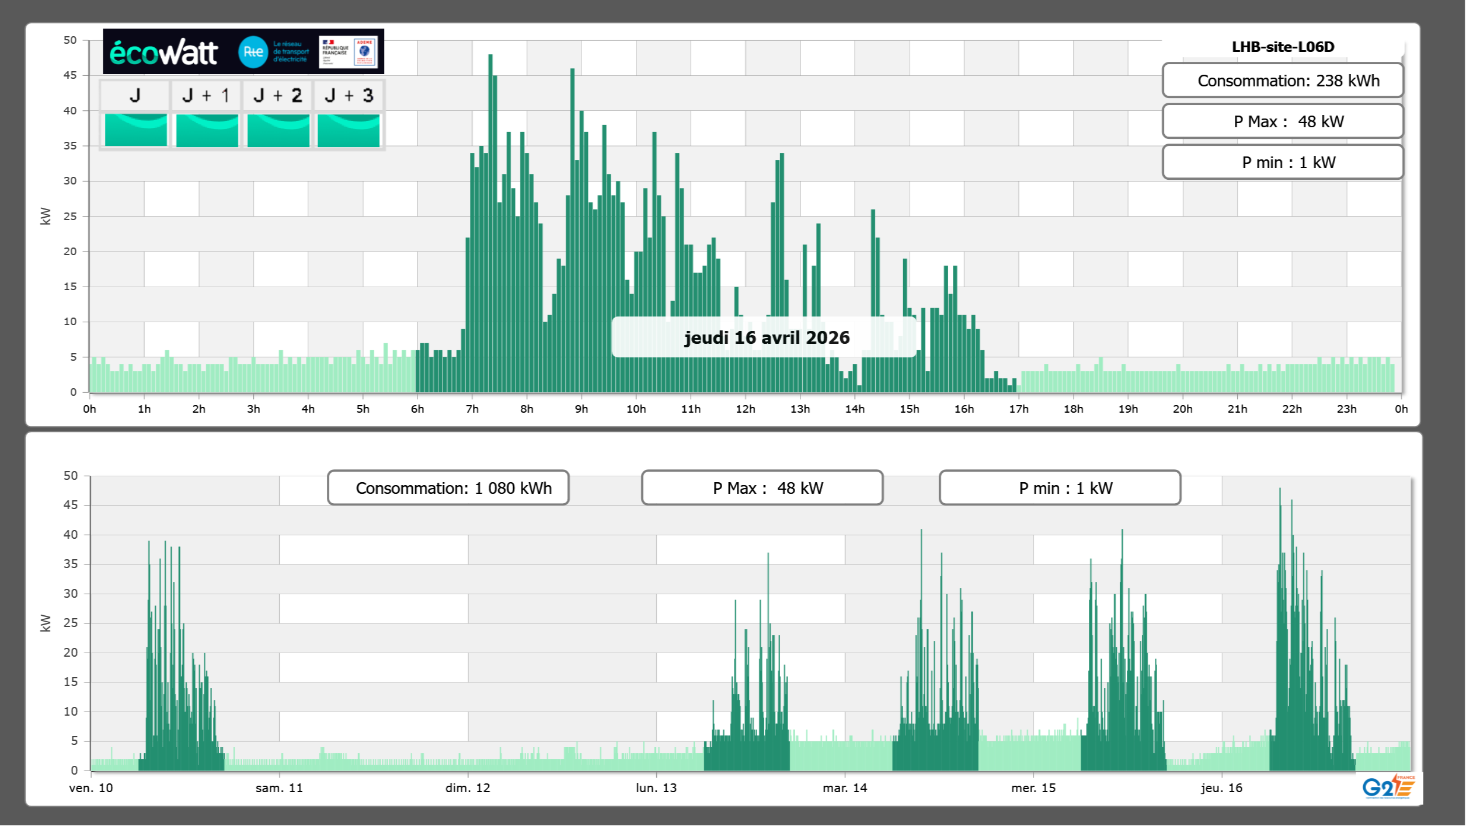Image resolution: width=1466 pixels, height=826 pixels.
Task: Click the P Max : 48 kW daily box
Action: [1282, 121]
